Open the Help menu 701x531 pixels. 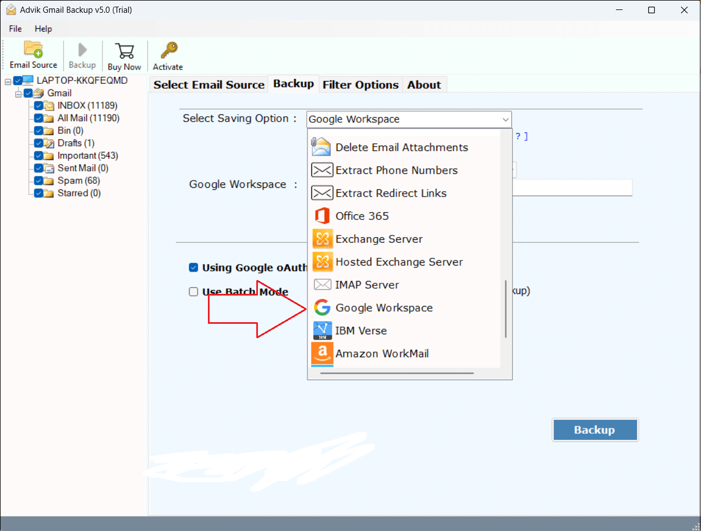43,29
